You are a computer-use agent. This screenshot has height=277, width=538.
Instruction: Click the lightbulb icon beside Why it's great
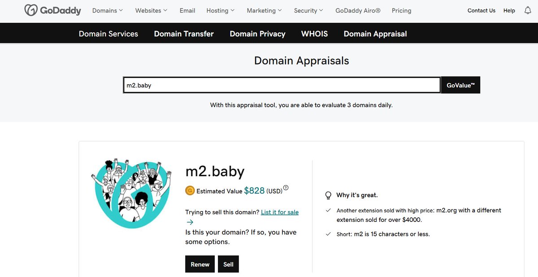tap(328, 195)
